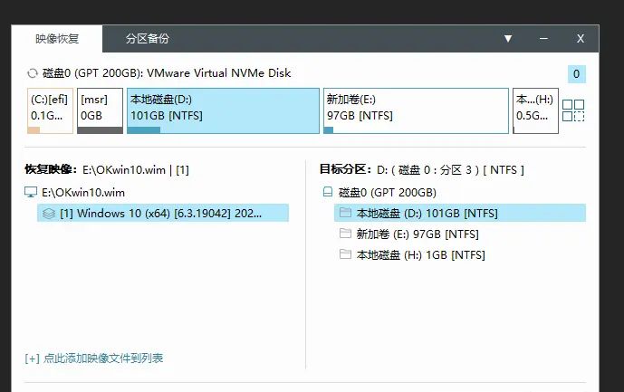This screenshot has height=392, width=624.
Task: Select the 新加卷(E:) 97GB partition block
Action: click(x=416, y=110)
